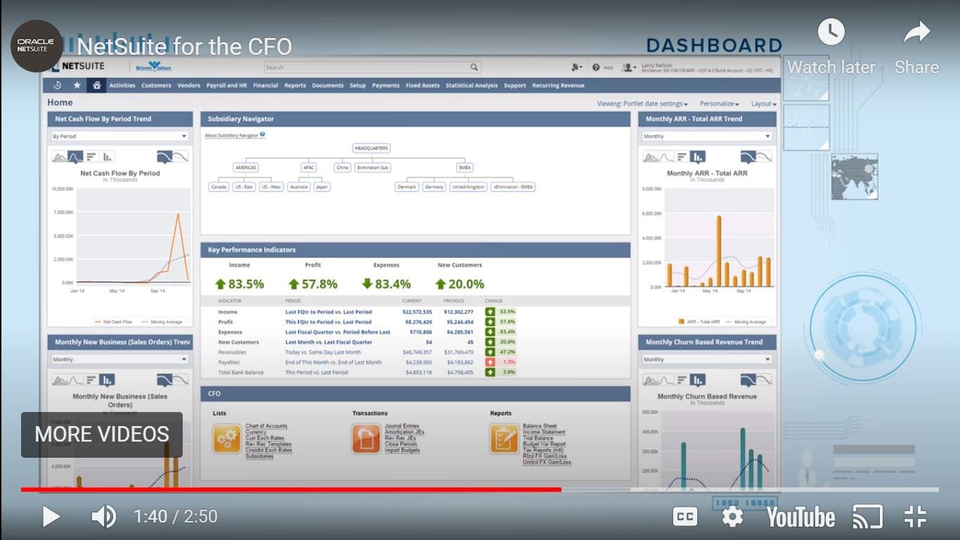The height and width of the screenshot is (540, 960).
Task: Toggle line chart in Net Cash Flow portlet
Action: pyautogui.click(x=76, y=157)
